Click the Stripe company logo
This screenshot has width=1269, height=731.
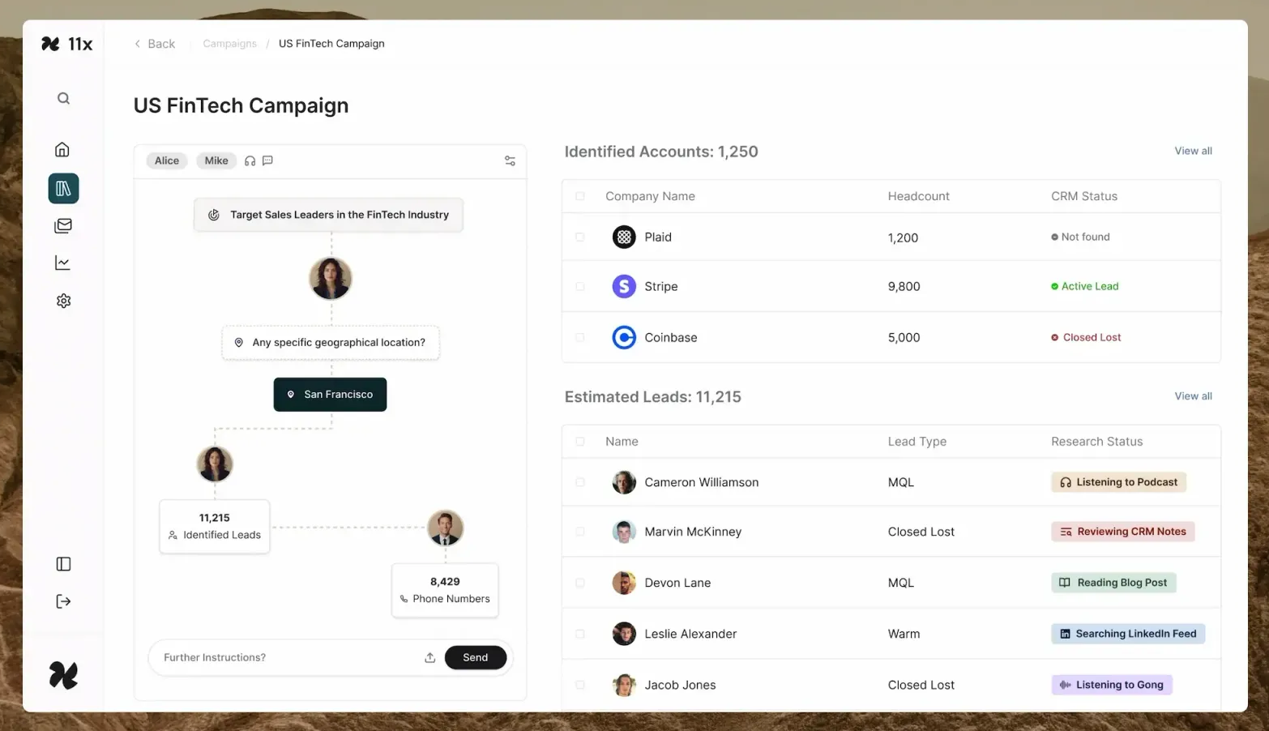624,286
